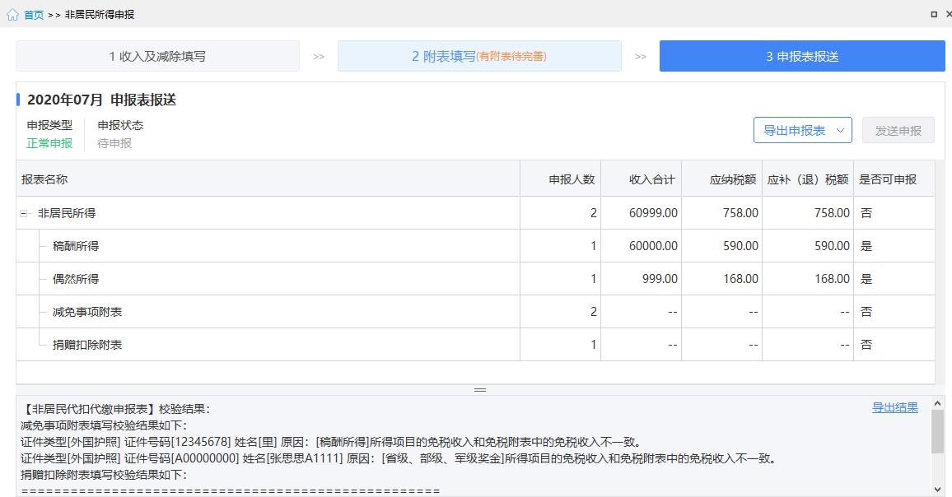Open step 2 附表填写

click(480, 55)
